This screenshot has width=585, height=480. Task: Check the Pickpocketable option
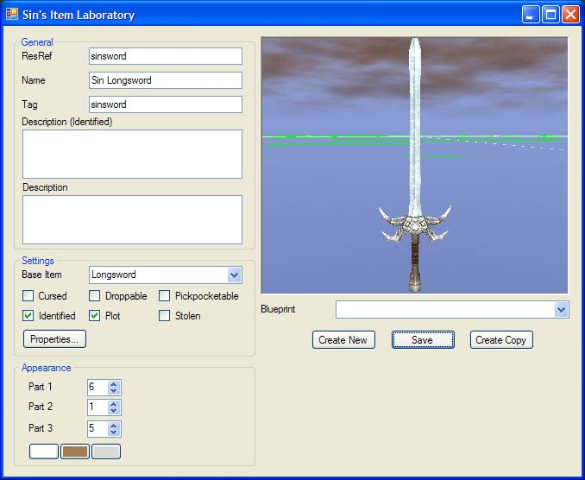point(165,296)
